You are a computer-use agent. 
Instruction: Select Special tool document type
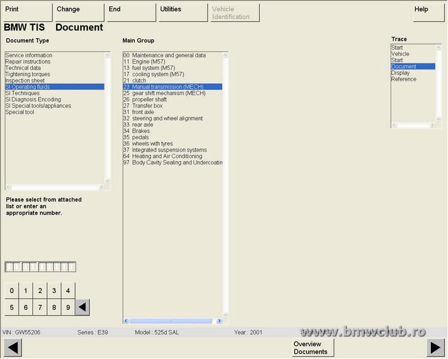pos(54,112)
